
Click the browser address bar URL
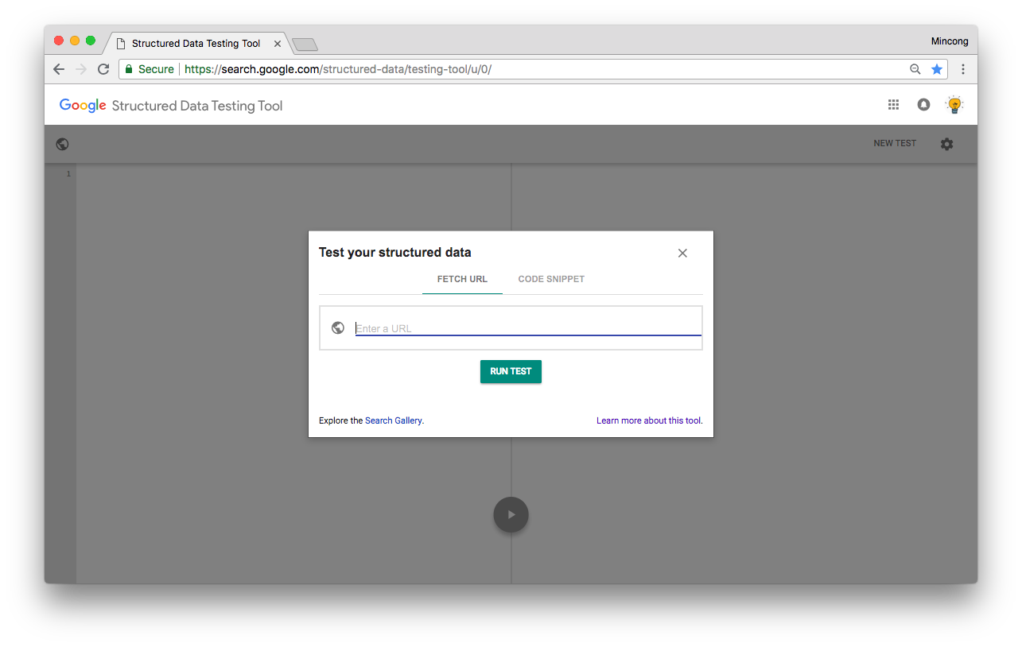pos(338,69)
